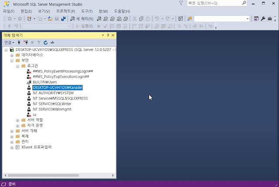This screenshot has height=187, width=279.
Task: Click the Open File folder icon
Action: point(50,19)
